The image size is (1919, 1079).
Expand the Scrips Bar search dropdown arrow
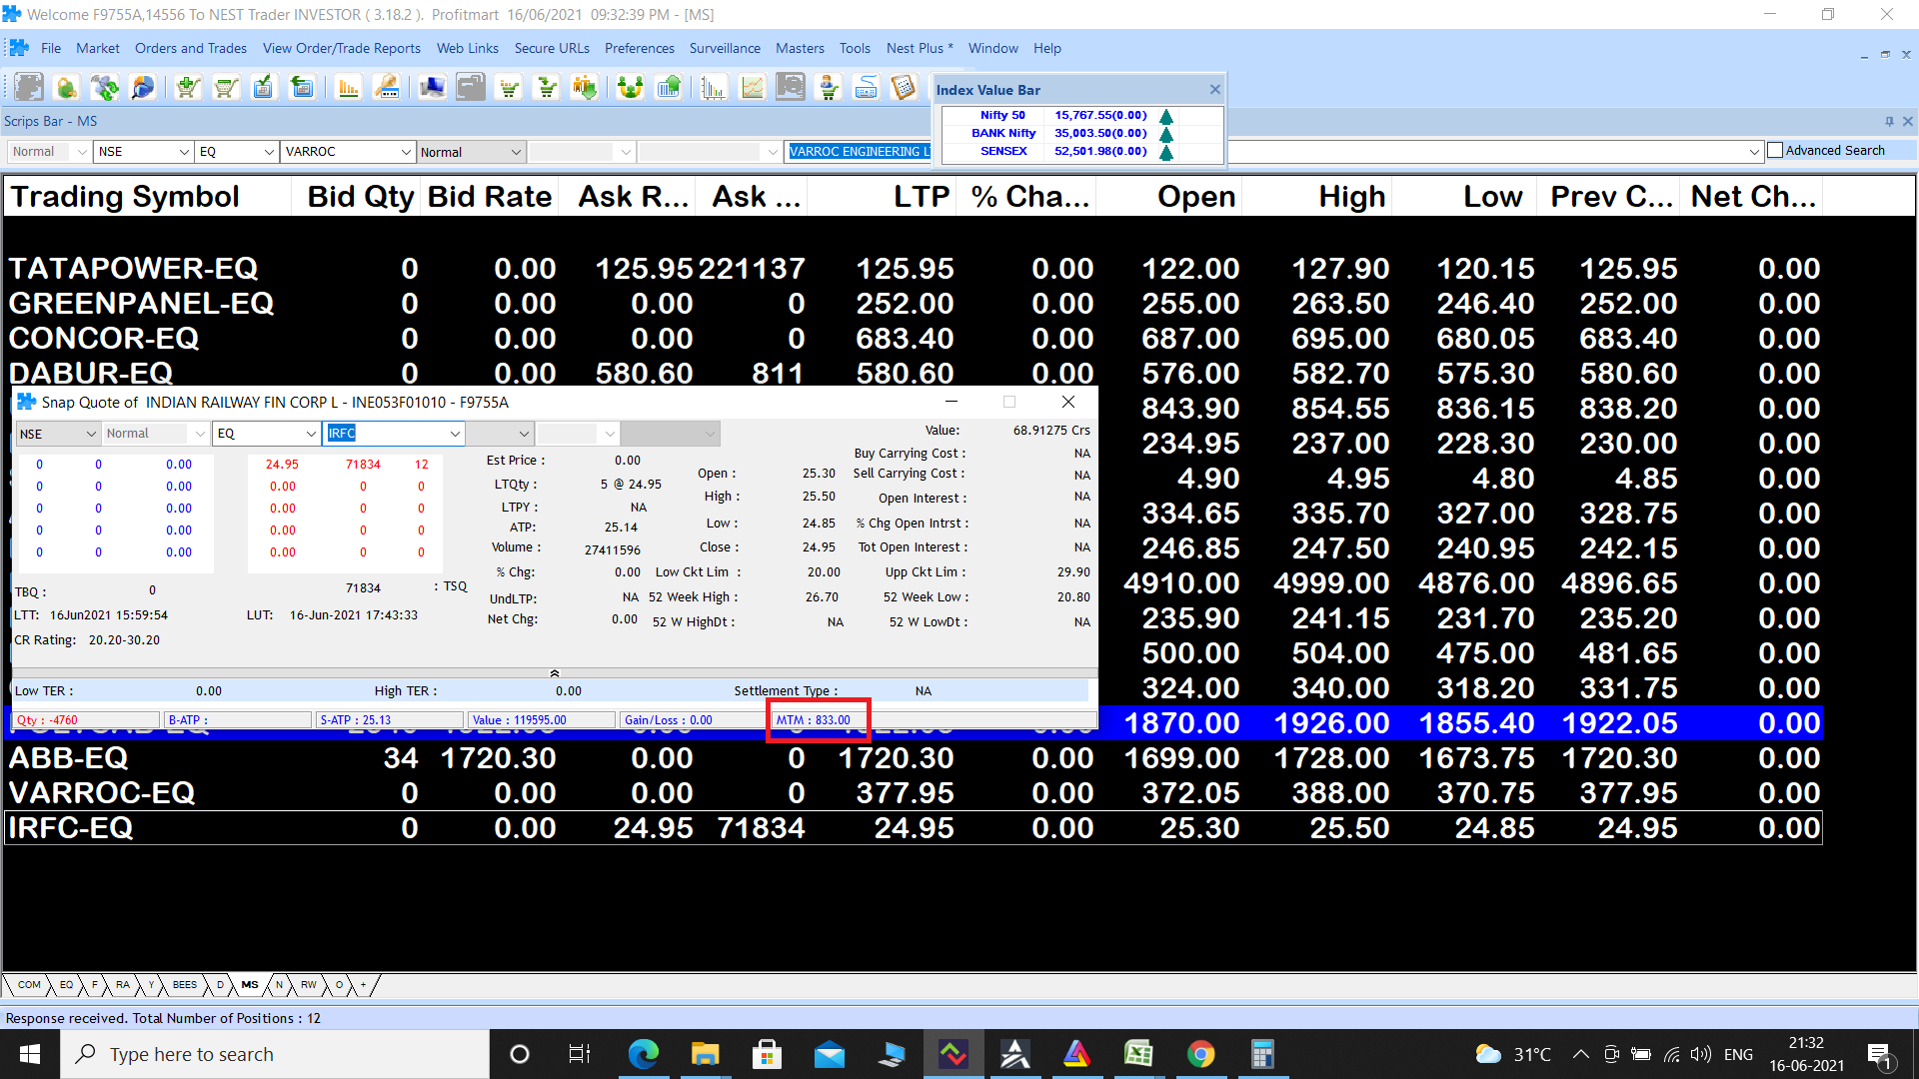point(1754,152)
